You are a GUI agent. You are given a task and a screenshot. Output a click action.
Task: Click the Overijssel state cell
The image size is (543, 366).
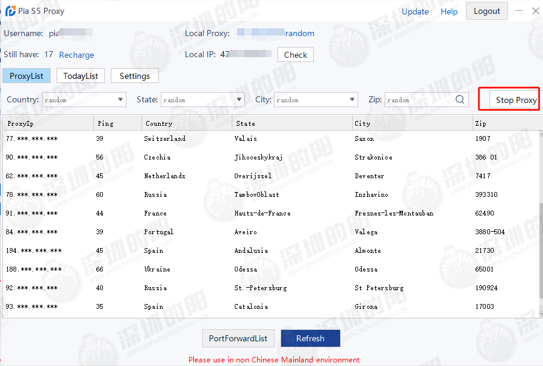[253, 176]
